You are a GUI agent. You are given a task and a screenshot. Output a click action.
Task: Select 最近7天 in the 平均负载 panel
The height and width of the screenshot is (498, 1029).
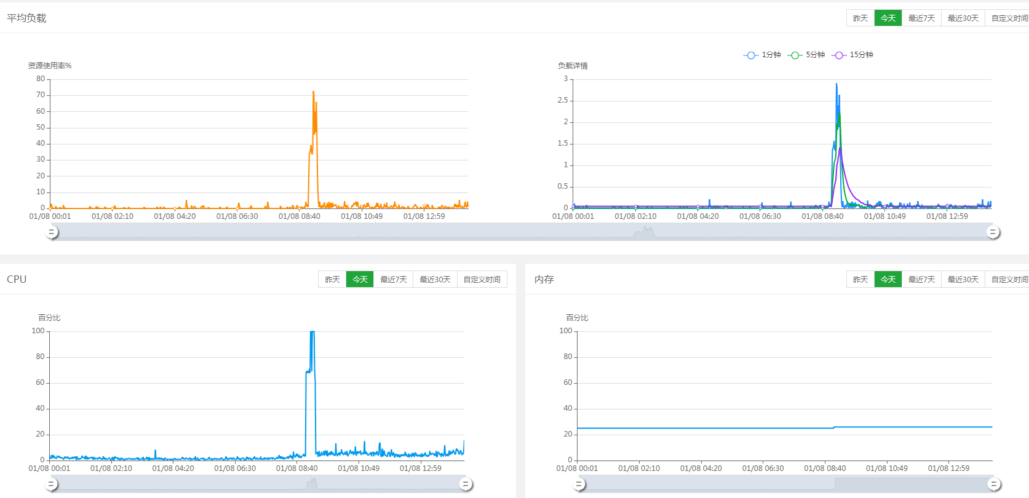[x=921, y=18]
